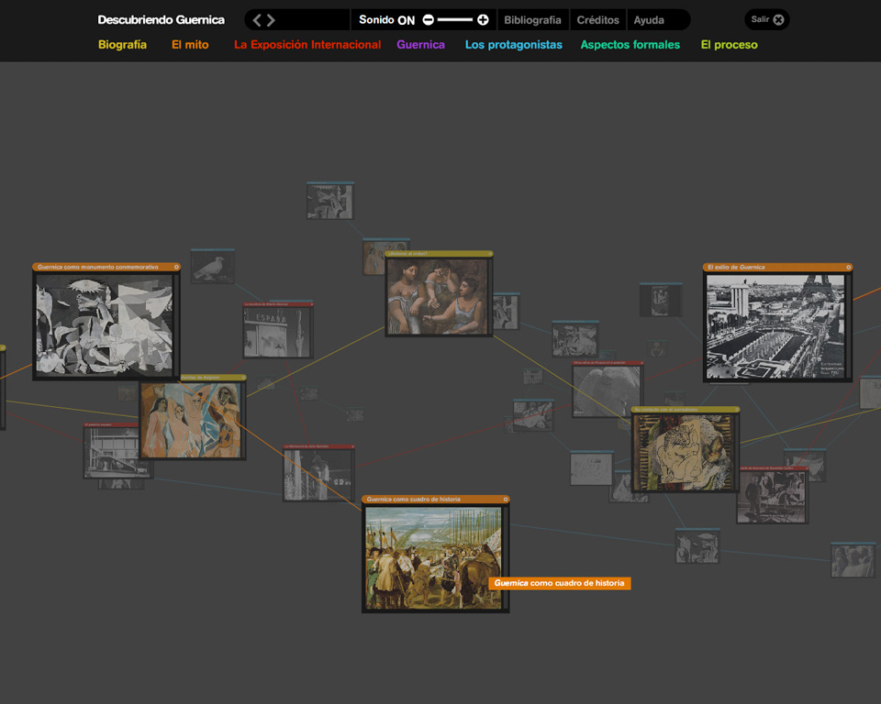Click the Descubriendo Guernica title
Screen dimensions: 881x704
tap(161, 19)
